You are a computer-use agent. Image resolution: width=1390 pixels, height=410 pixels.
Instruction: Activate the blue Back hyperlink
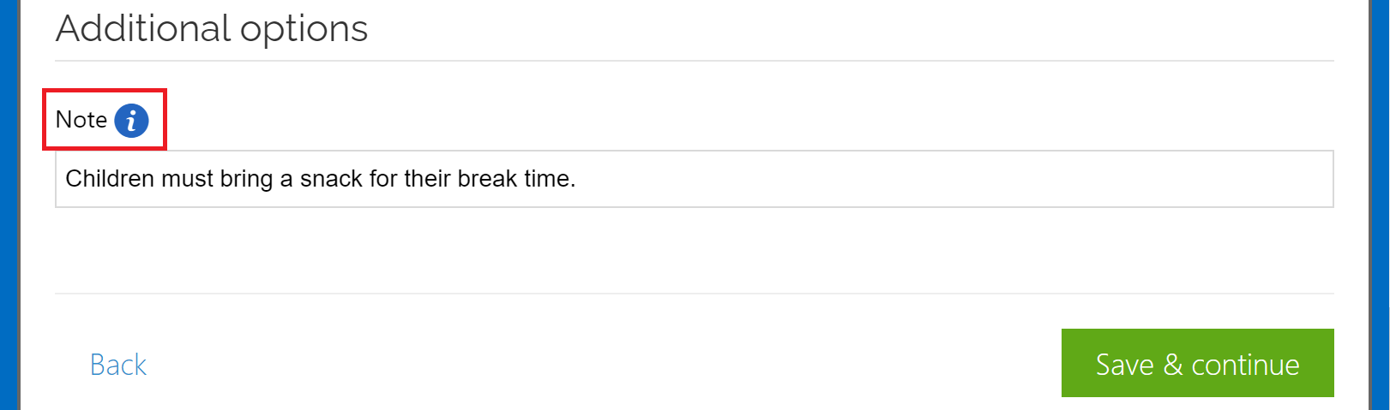pos(118,365)
